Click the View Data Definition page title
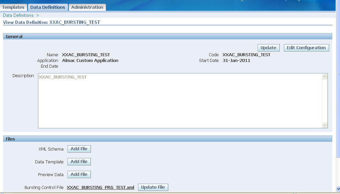 point(52,22)
